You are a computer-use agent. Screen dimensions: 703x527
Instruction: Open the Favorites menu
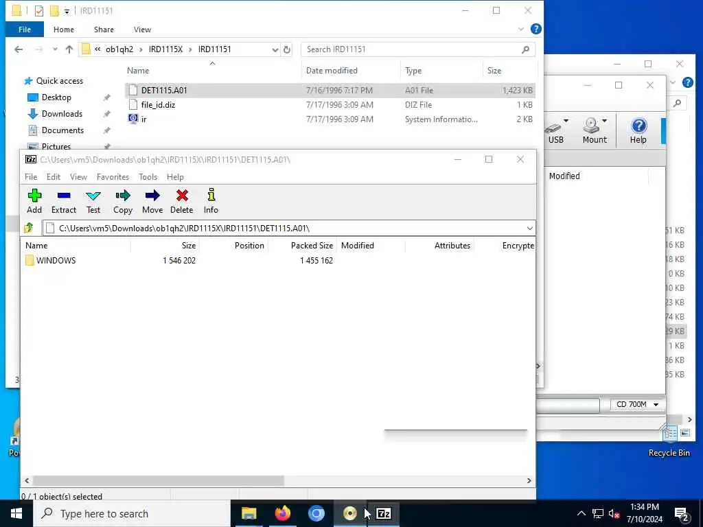coord(113,177)
